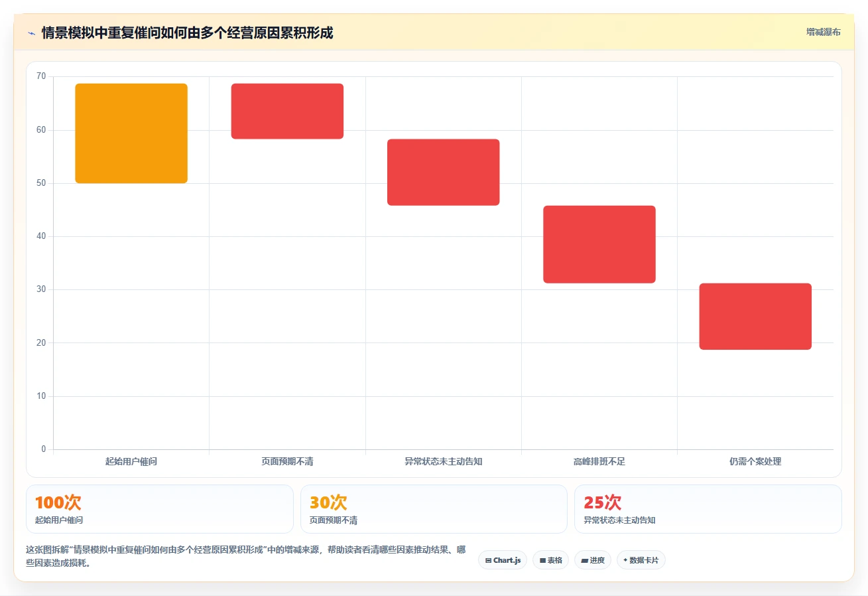868x596 pixels.
Task: Click the Chart.js tag chip
Action: [503, 560]
